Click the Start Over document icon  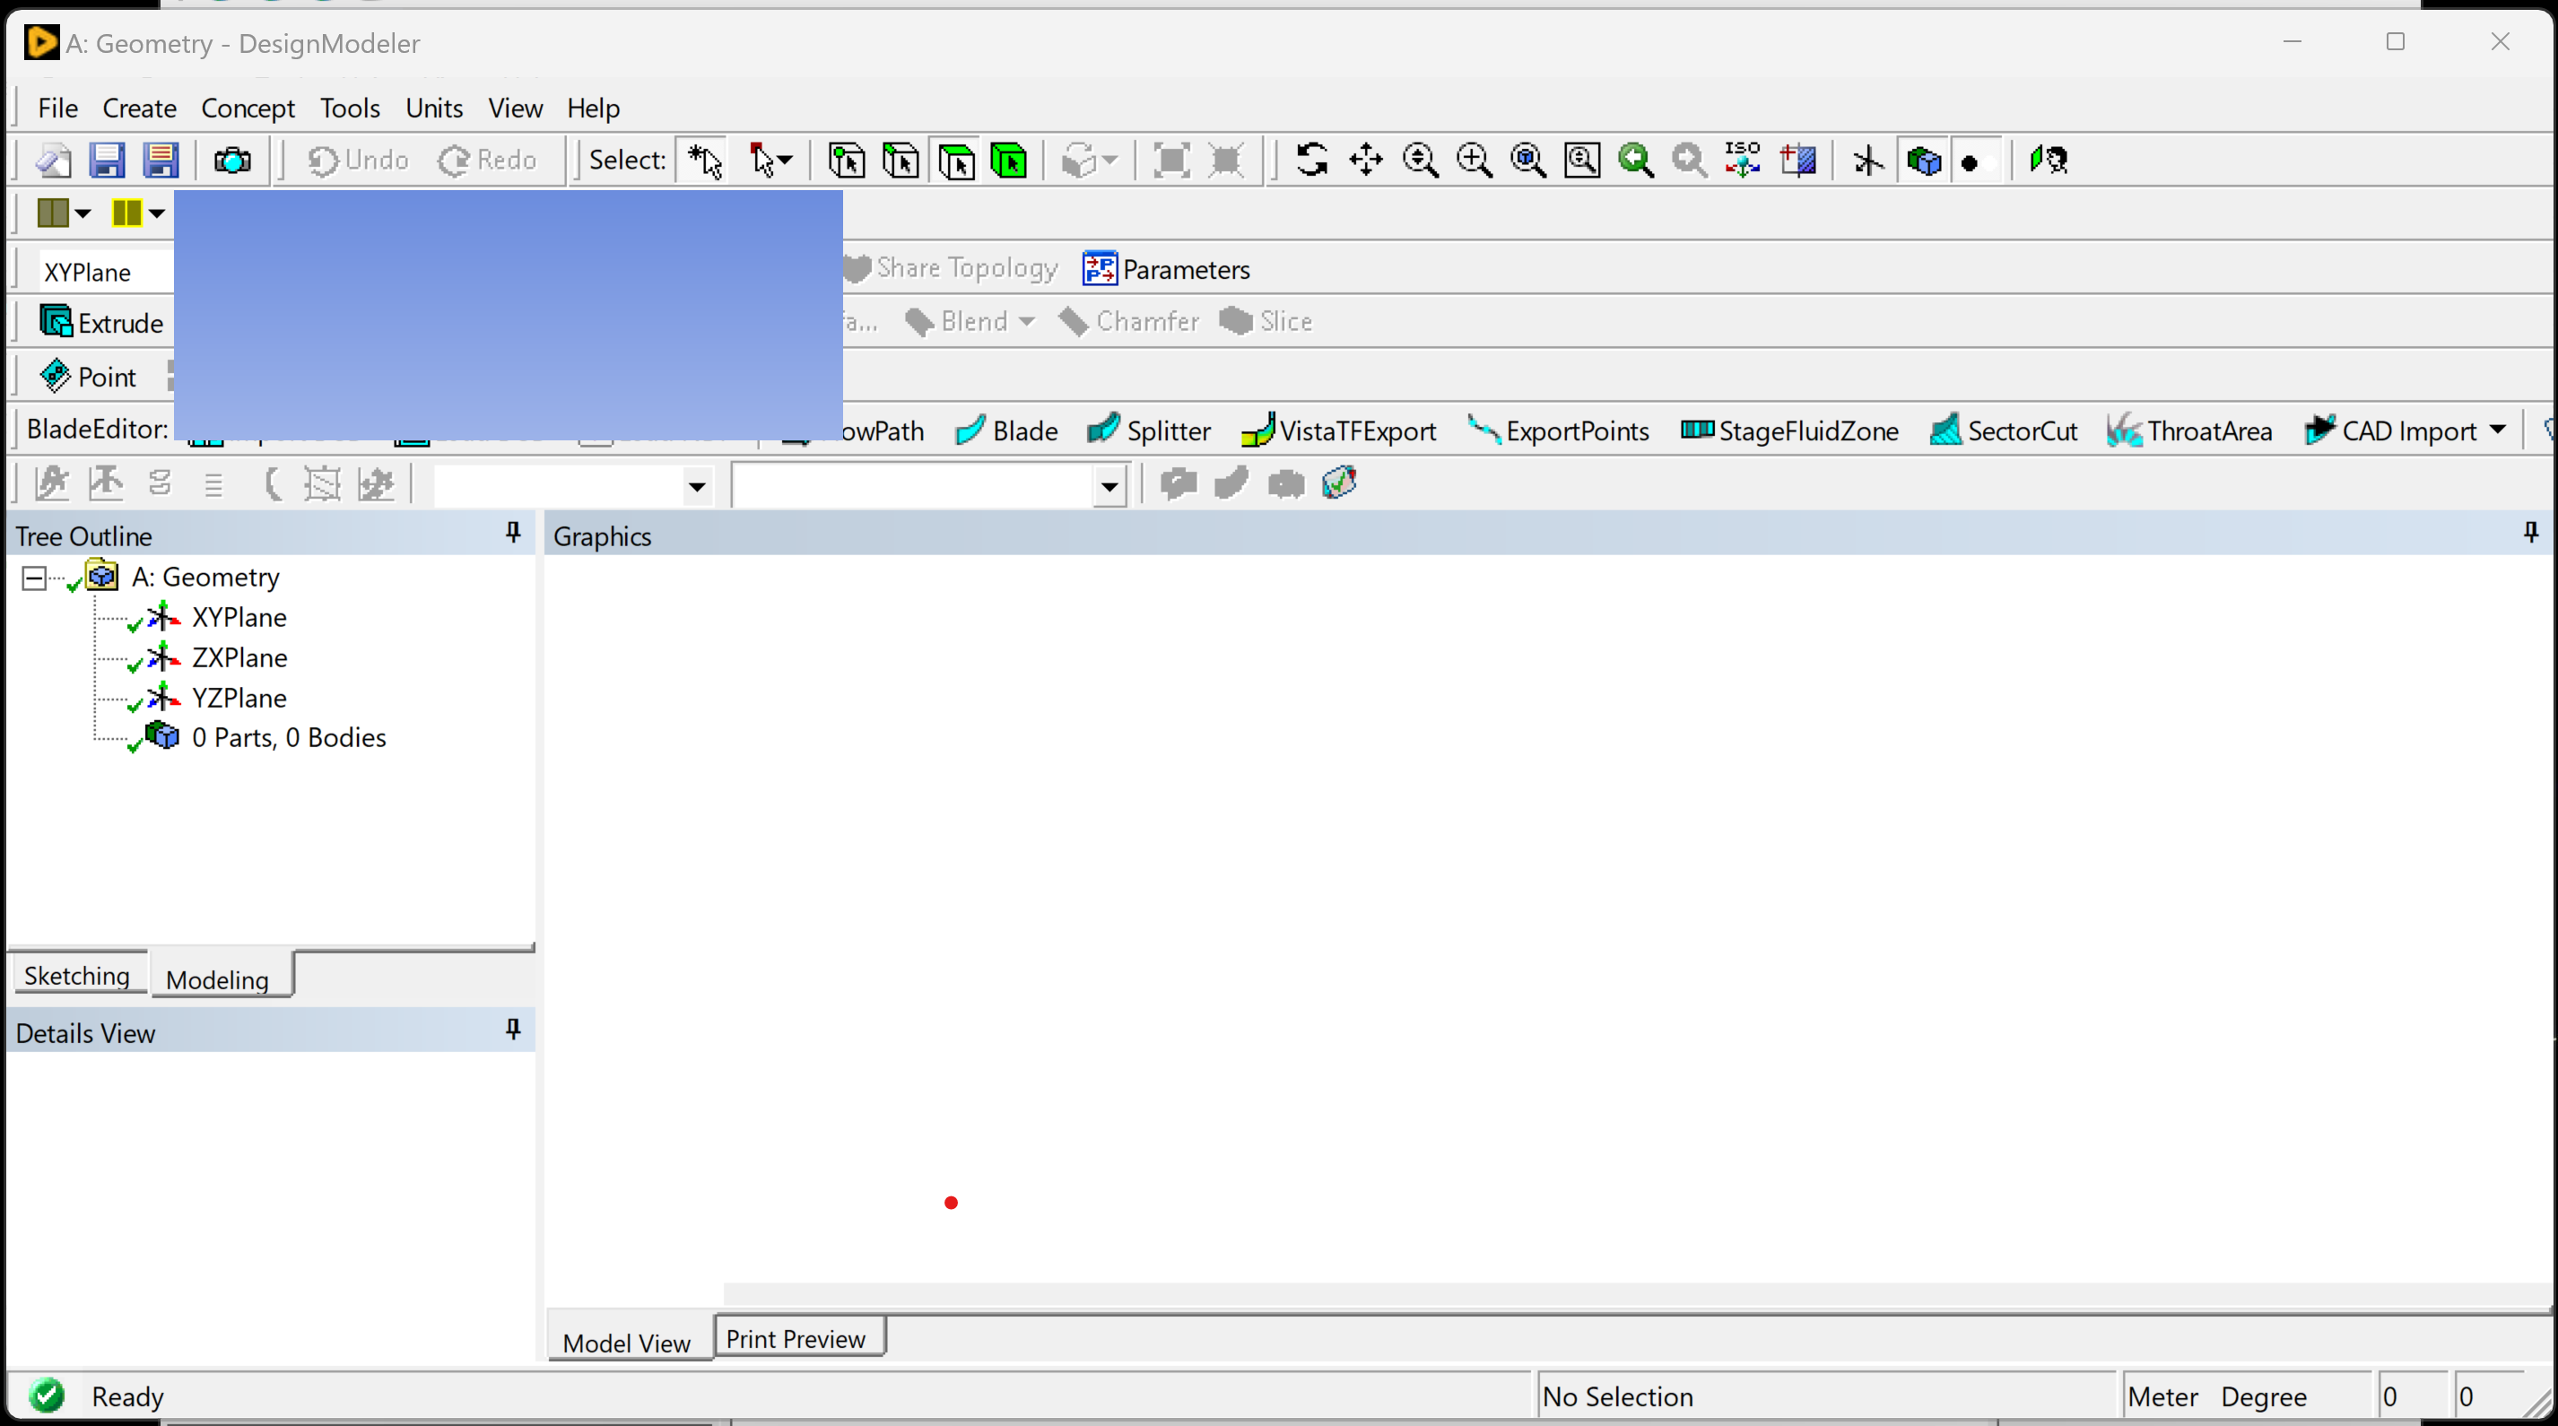(x=55, y=160)
